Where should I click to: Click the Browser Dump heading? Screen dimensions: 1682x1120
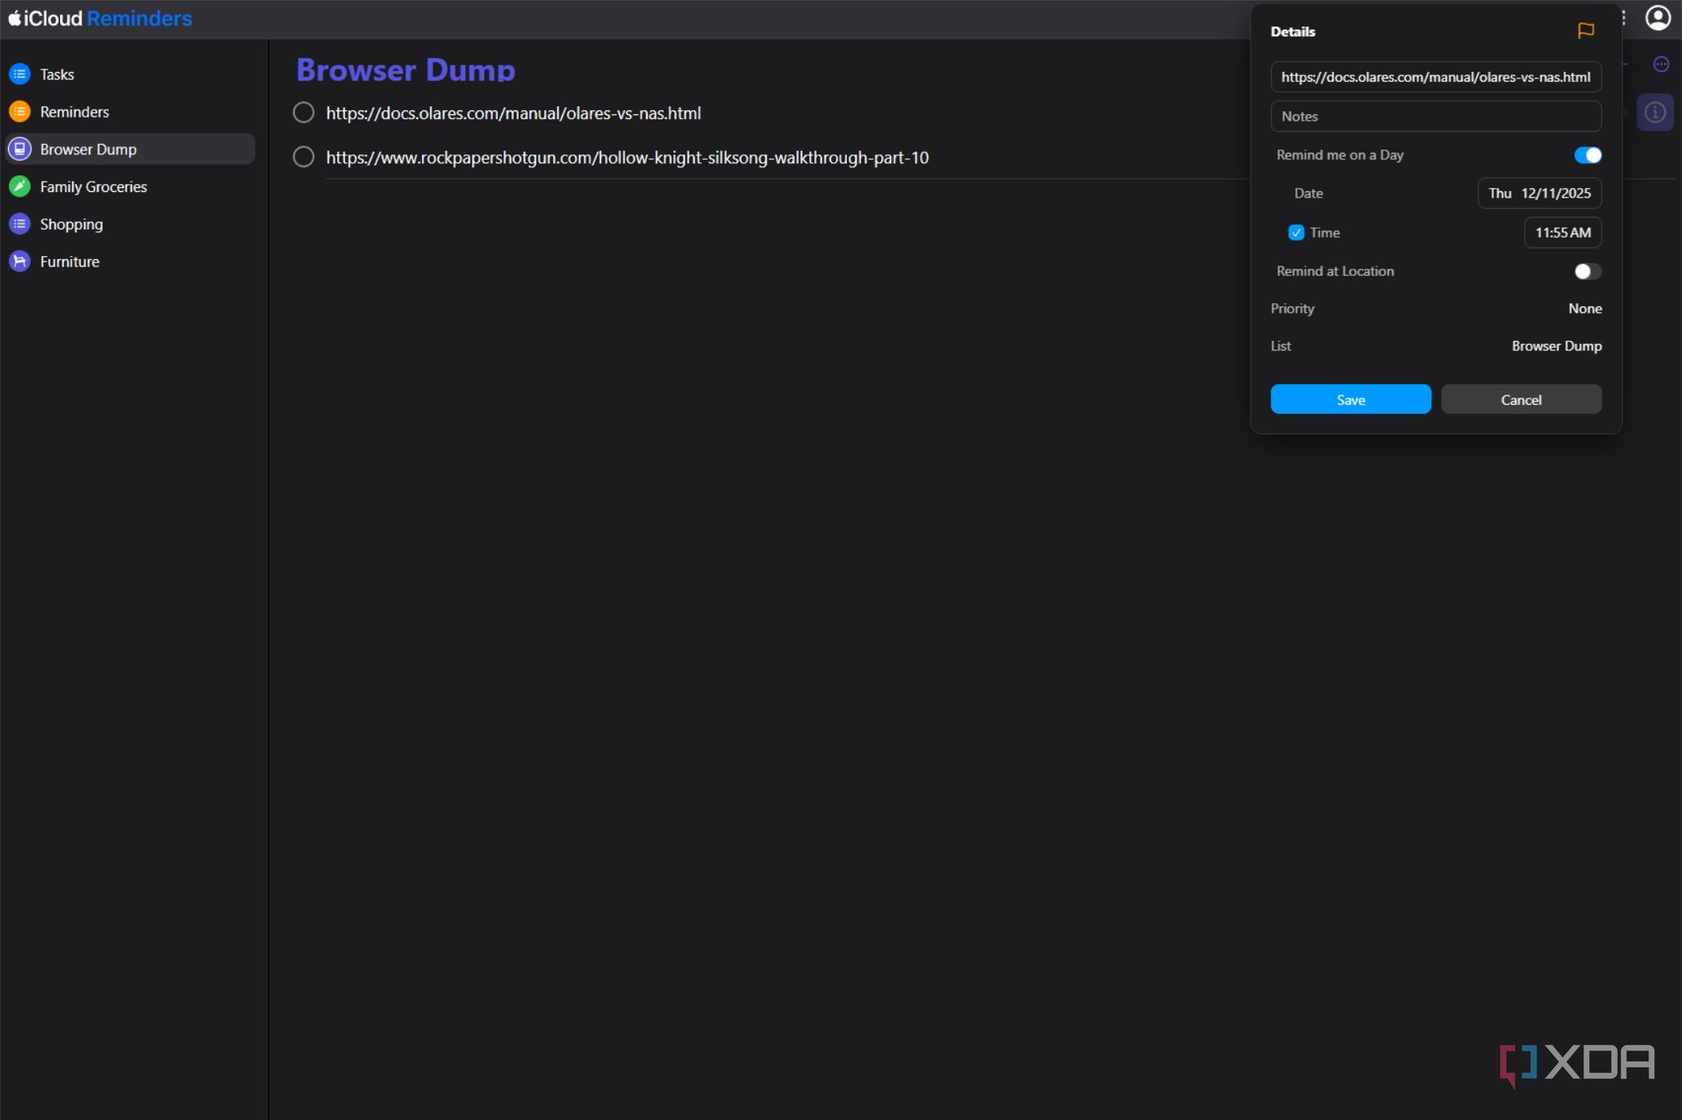click(x=405, y=70)
